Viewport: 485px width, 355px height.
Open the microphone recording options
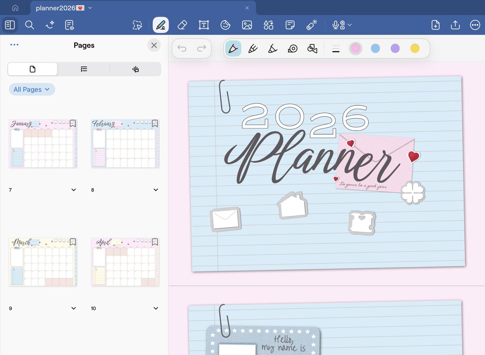click(x=342, y=25)
